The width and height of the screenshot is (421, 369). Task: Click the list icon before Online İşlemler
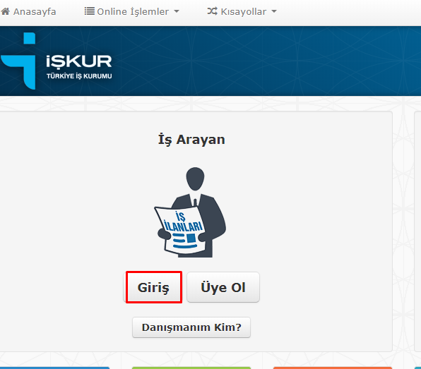90,11
